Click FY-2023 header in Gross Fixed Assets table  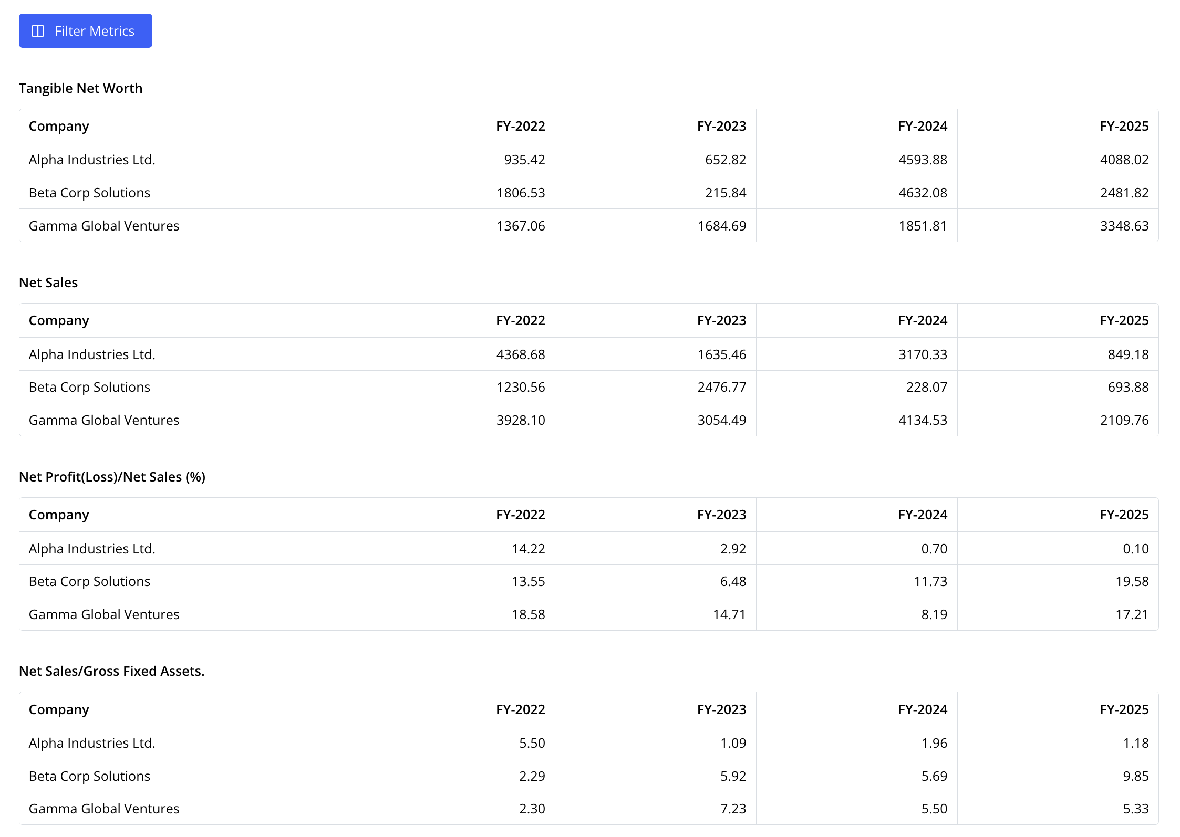(721, 709)
